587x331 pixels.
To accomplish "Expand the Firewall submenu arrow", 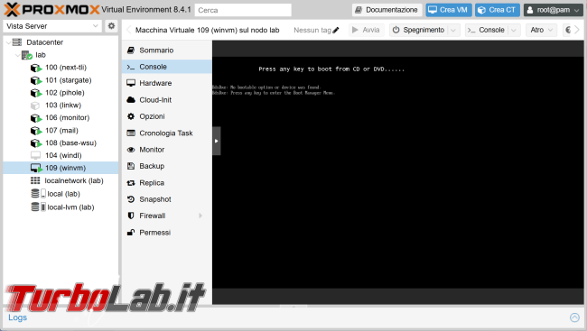I will (200, 216).
